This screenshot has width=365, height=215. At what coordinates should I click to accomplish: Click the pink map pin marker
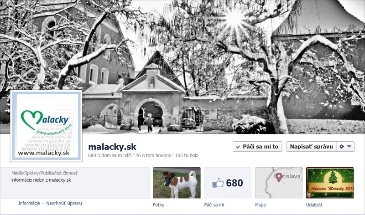[x=279, y=177]
